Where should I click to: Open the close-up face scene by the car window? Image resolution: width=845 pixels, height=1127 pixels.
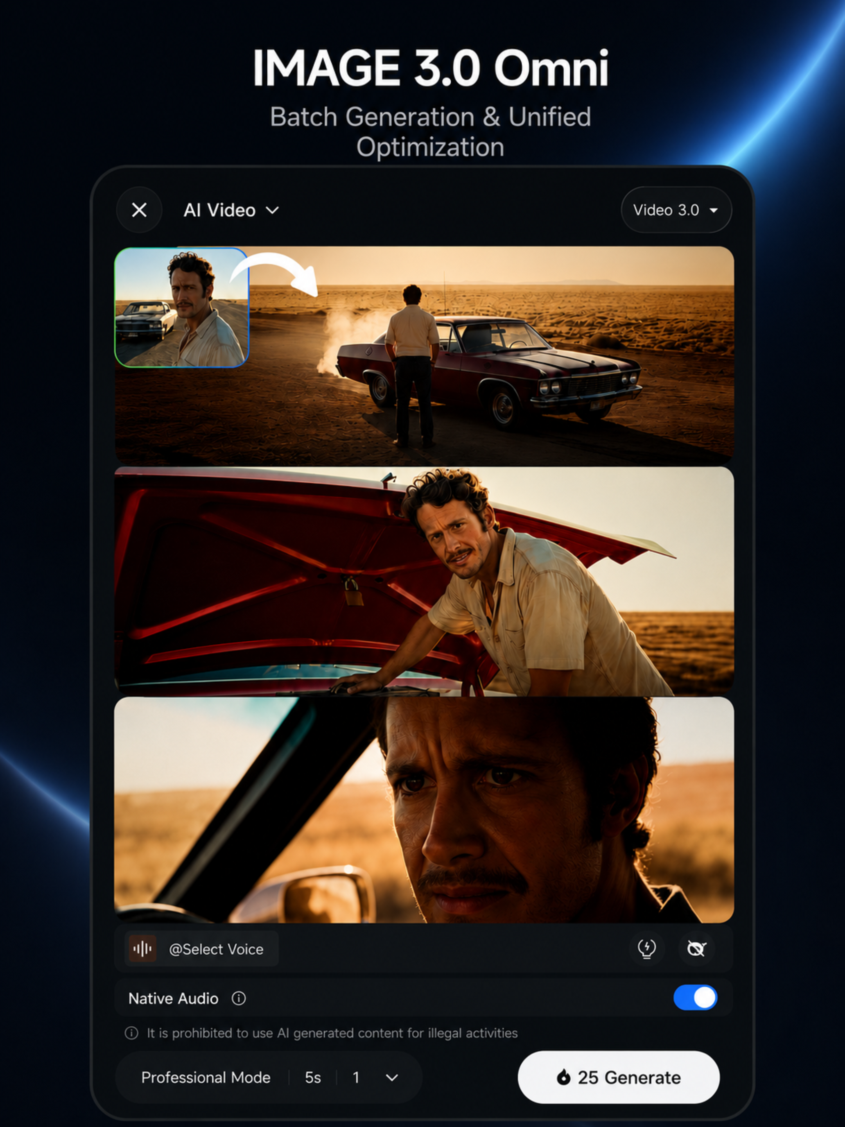pyautogui.click(x=424, y=810)
